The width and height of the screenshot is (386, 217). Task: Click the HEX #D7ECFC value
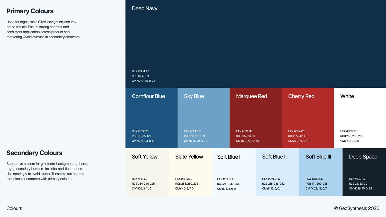(271, 179)
